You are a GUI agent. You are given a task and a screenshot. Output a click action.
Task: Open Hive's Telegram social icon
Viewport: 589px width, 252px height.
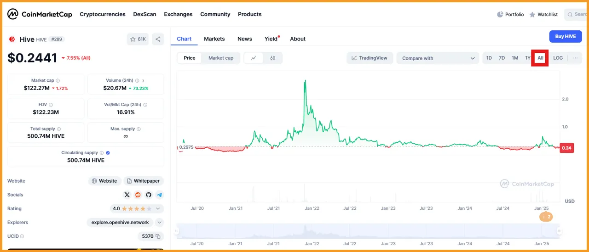point(159,195)
